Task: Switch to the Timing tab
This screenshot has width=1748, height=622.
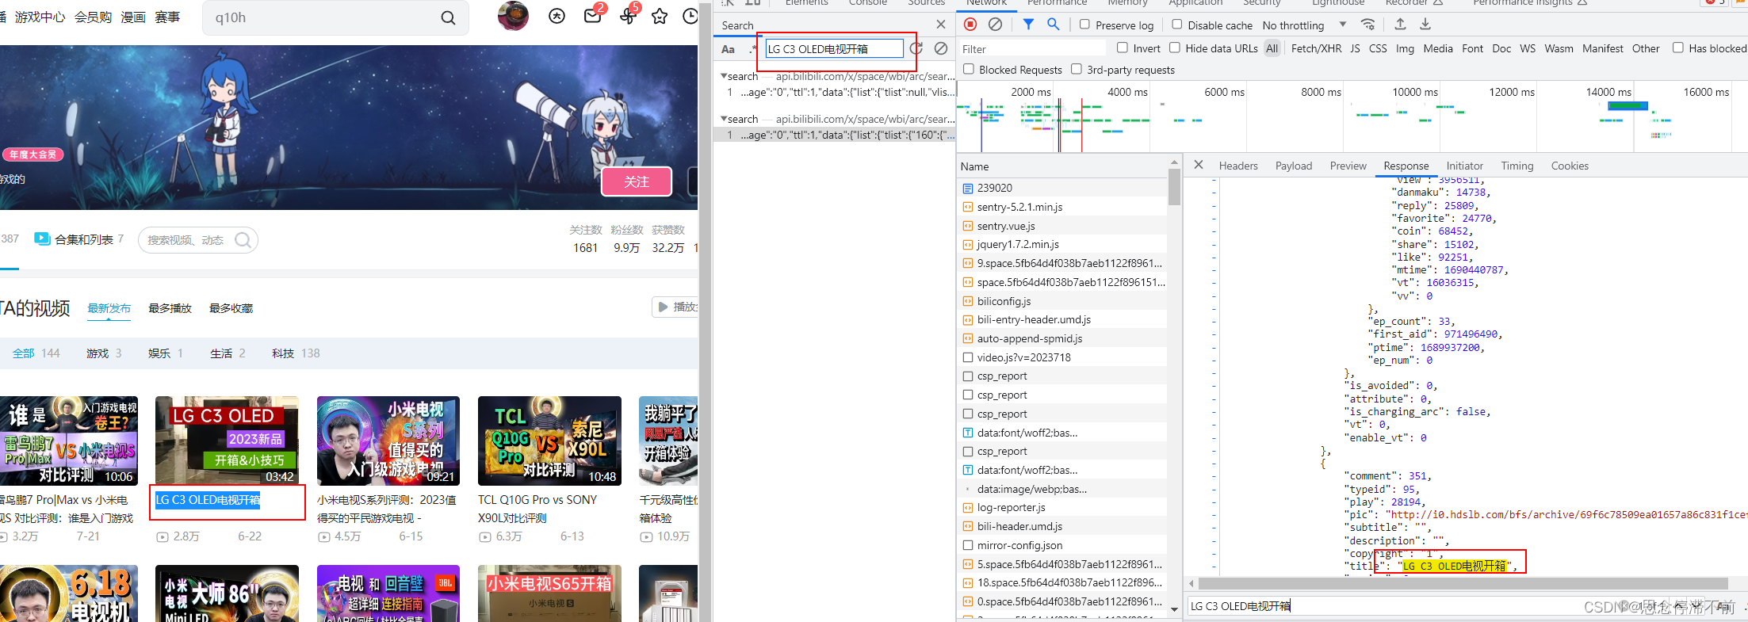Action: point(1517,166)
